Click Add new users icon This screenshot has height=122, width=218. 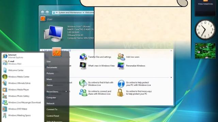[x=121, y=57]
